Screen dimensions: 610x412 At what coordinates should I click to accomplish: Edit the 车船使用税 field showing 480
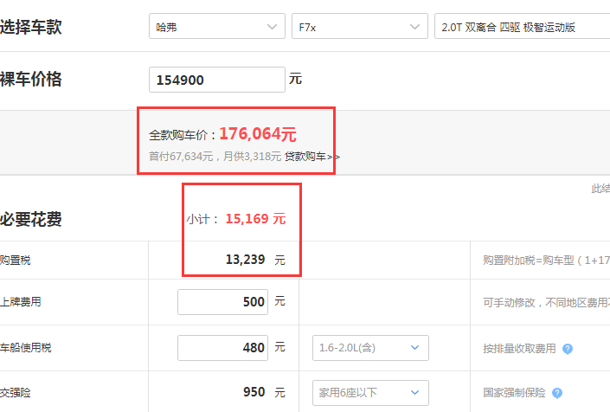tap(222, 347)
